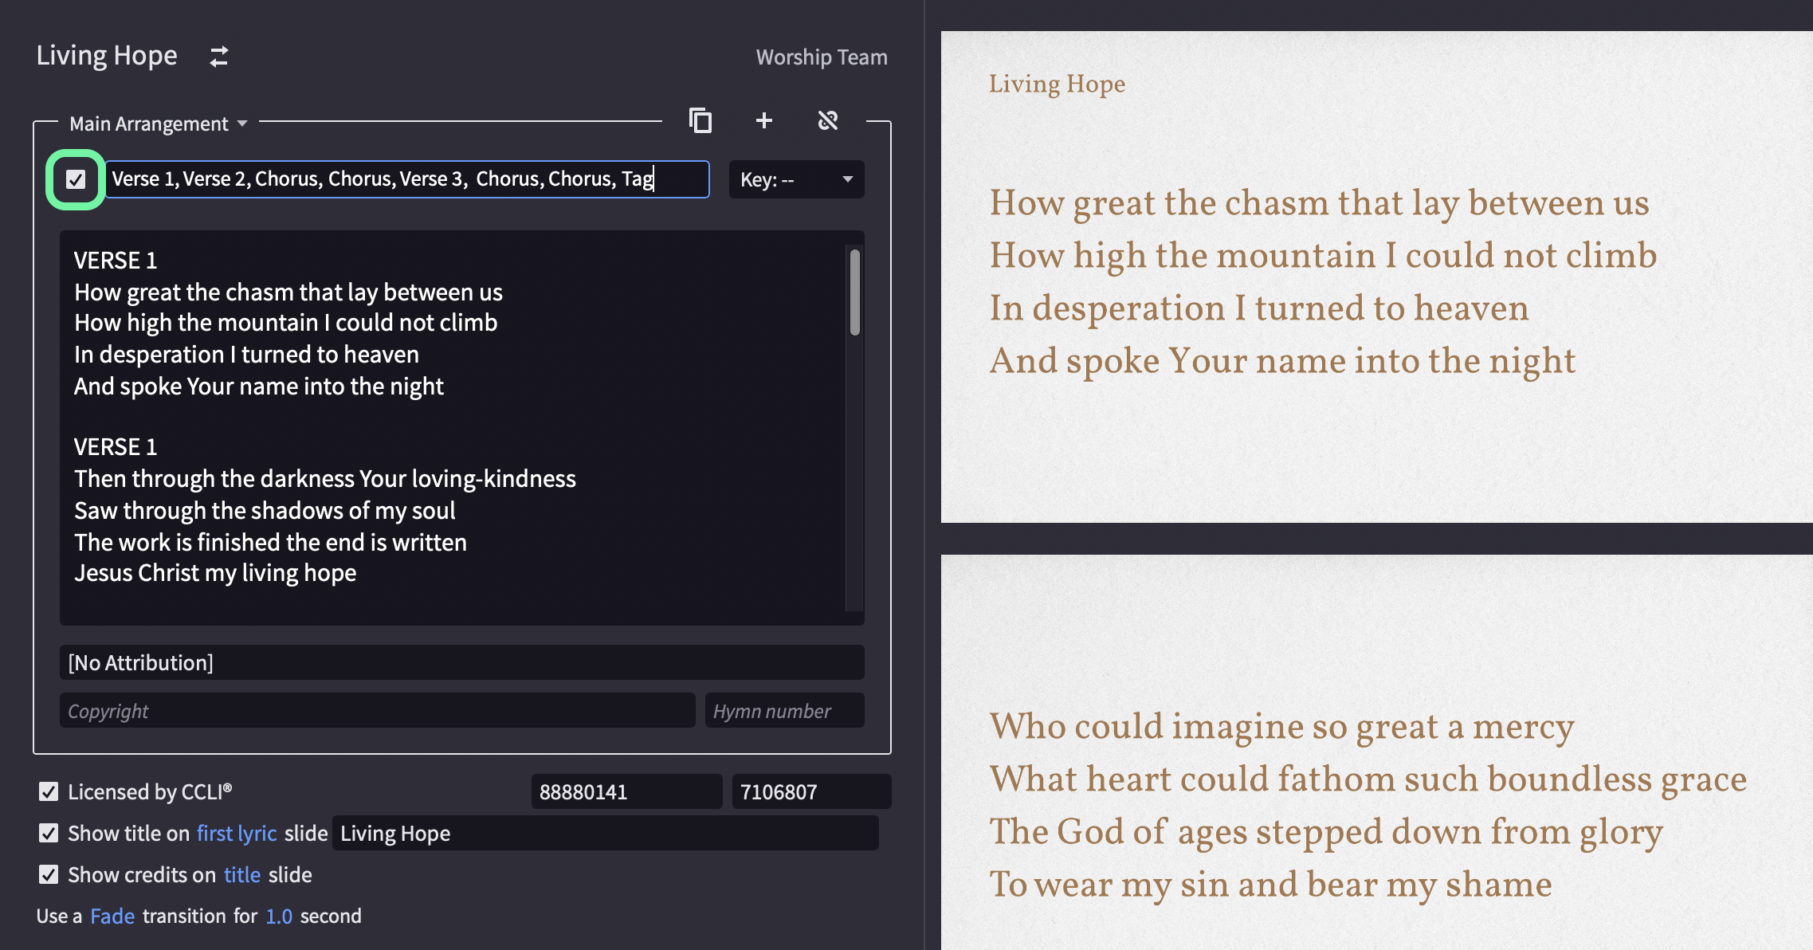
Task: Click the lyrics editor scrollbar thumb
Action: click(855, 292)
